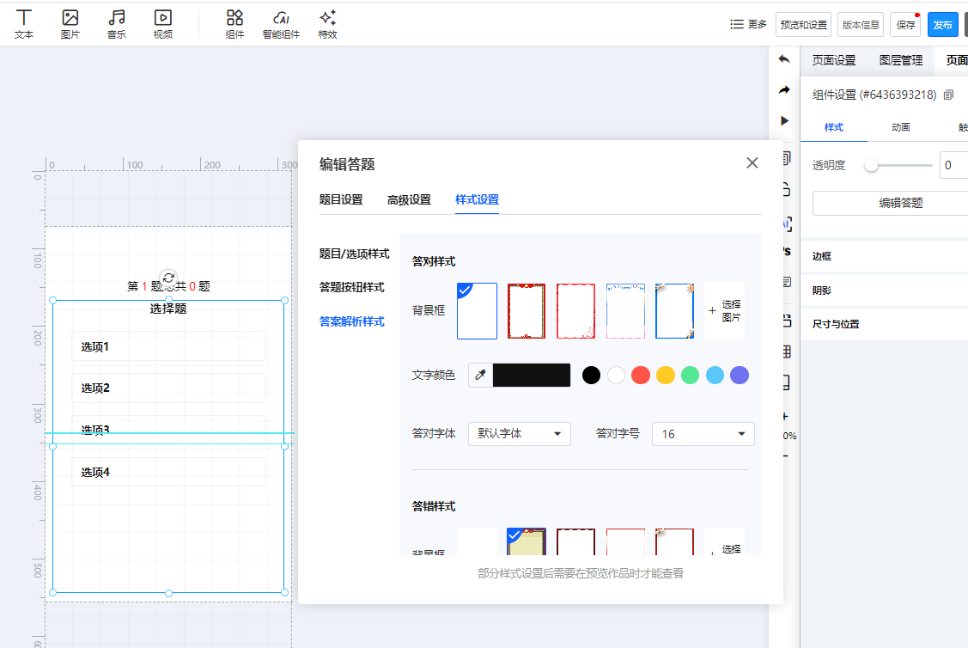This screenshot has height=648, width=968.
Task: Pick the purple text color swatch
Action: (739, 376)
